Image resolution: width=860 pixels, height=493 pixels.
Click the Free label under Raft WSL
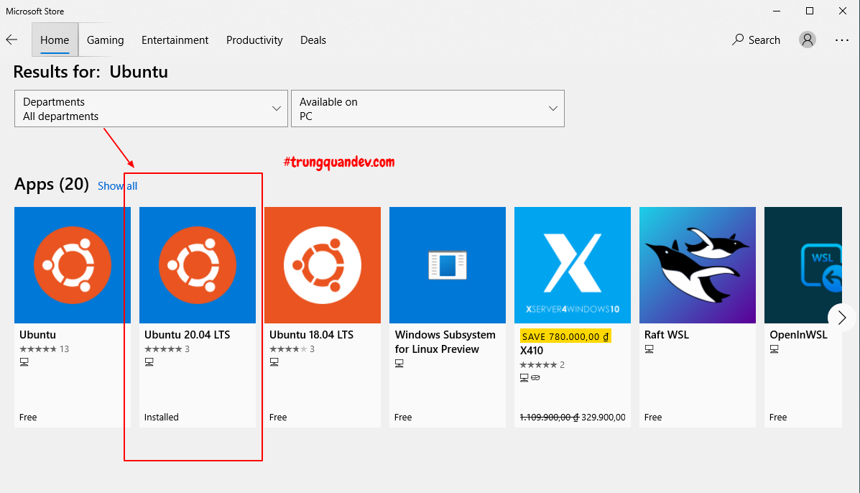653,418
